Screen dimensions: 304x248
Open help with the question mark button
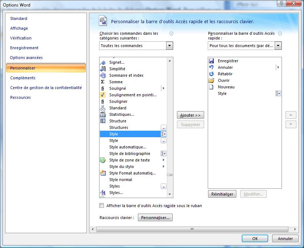[282, 3]
